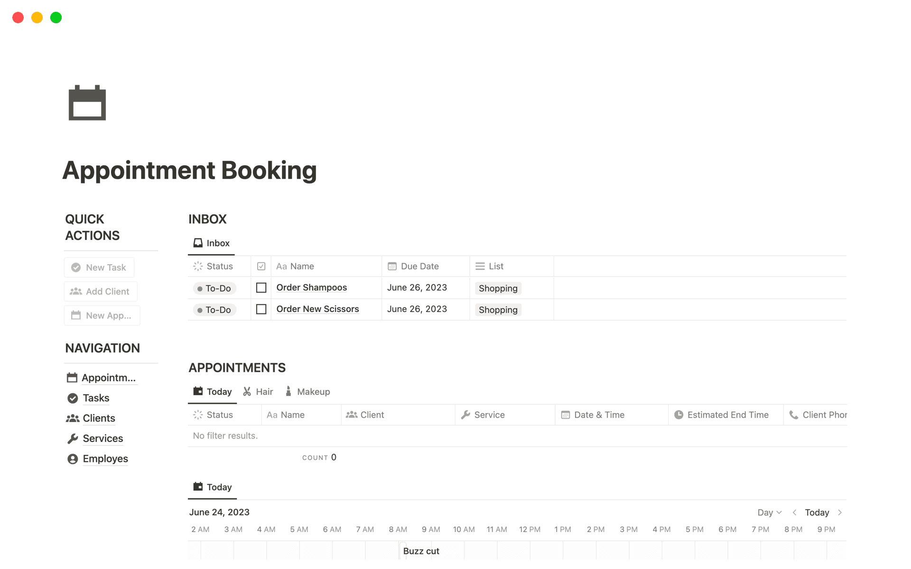This screenshot has height=569, width=911.
Task: Click the person icon beside Employes
Action: 73,459
